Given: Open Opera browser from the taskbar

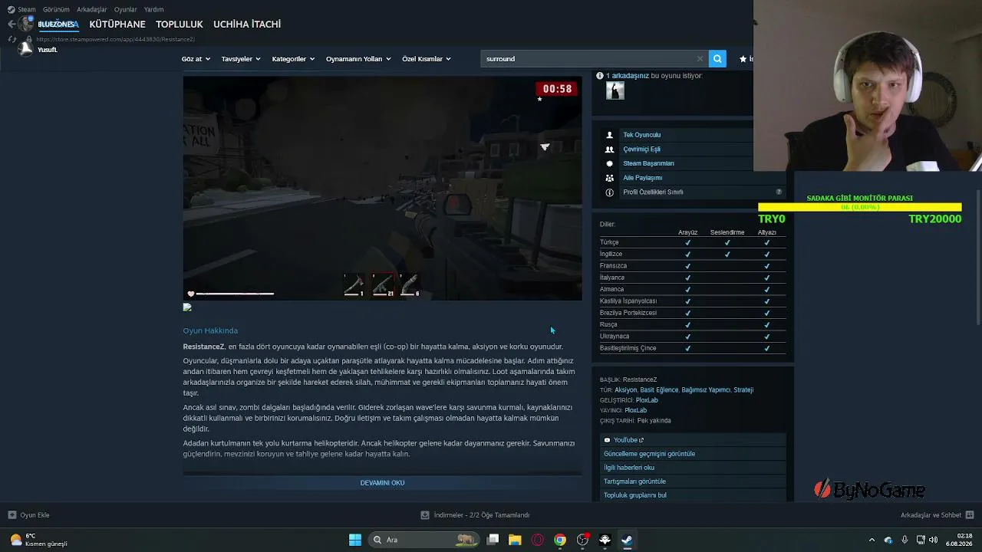Looking at the screenshot, I should [x=538, y=540].
